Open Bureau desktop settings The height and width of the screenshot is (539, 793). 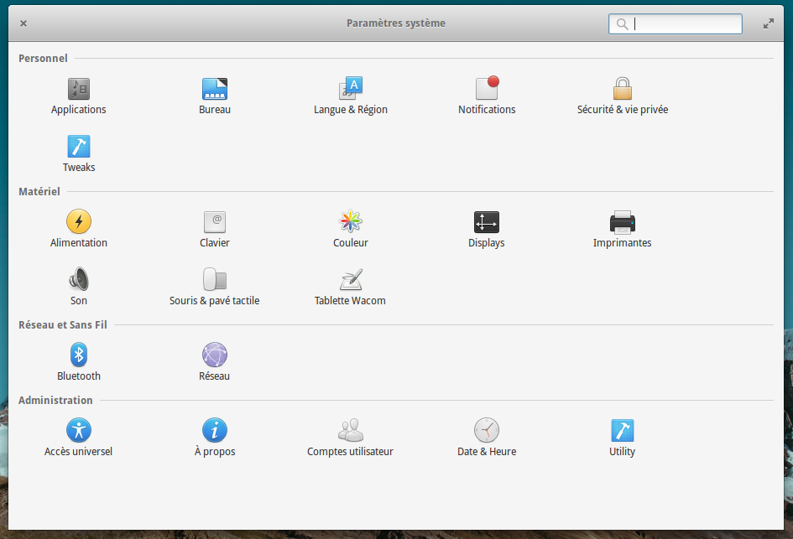(x=215, y=89)
